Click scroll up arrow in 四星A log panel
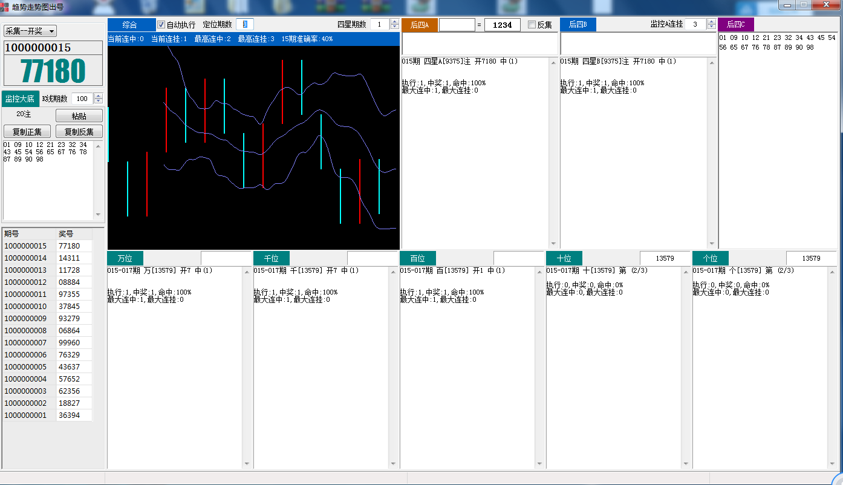Screen dimensions: 843x485 553,62
